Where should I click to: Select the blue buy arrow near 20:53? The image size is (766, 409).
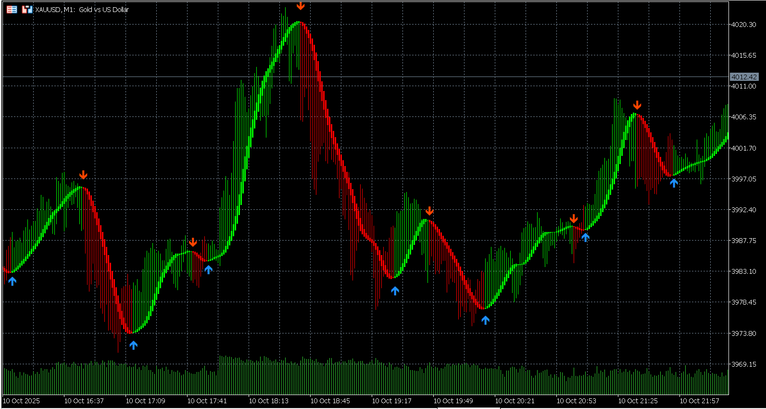click(x=585, y=237)
